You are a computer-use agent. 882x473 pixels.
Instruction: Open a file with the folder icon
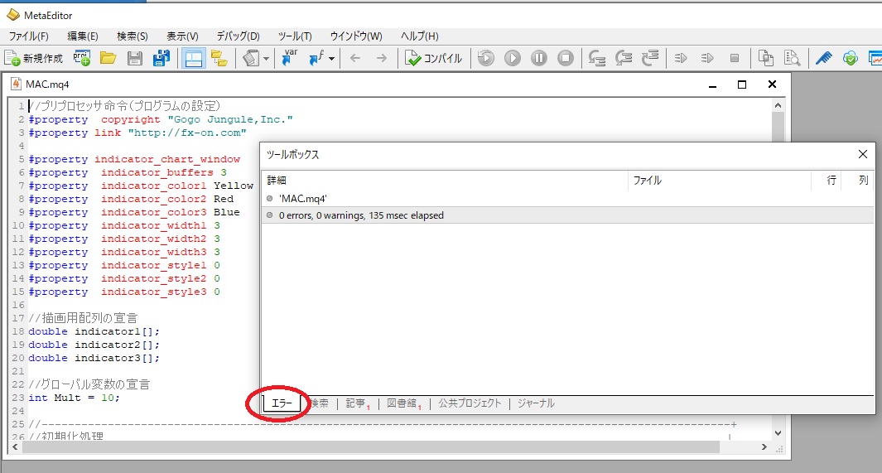pyautogui.click(x=108, y=58)
